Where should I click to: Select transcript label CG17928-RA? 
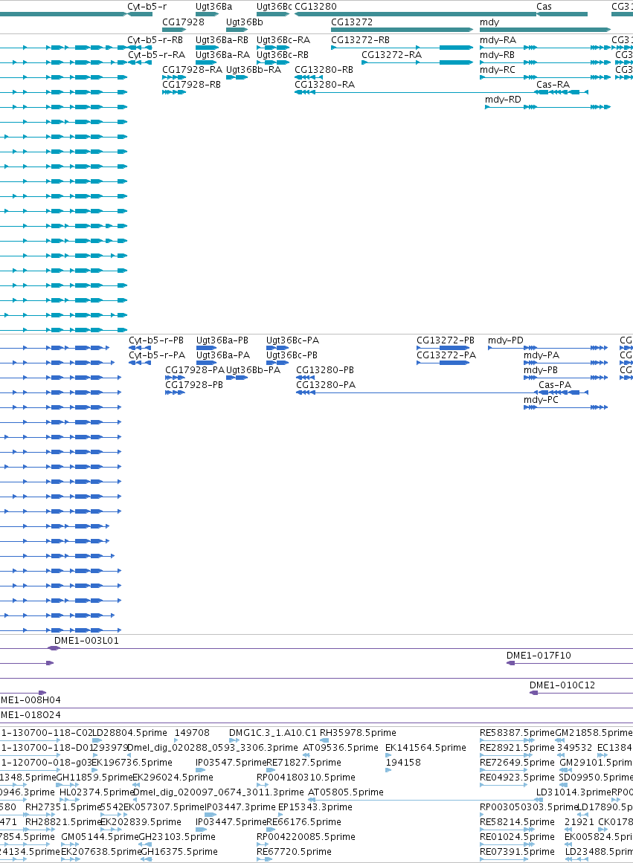coord(192,70)
